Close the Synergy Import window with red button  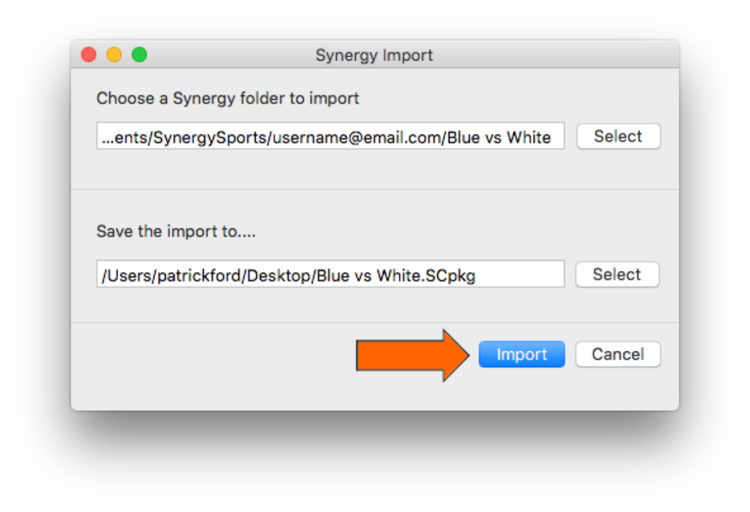click(x=89, y=55)
